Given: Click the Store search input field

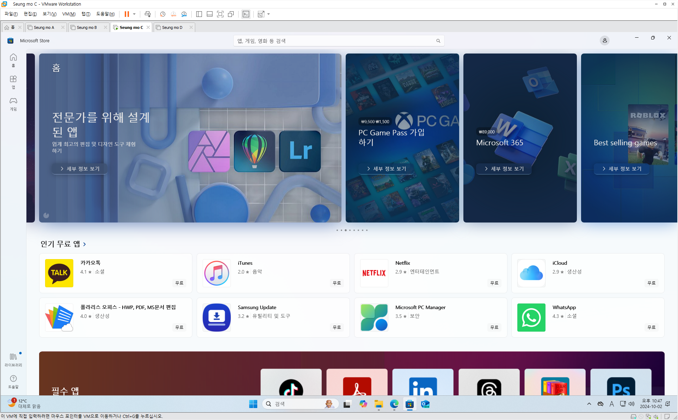Looking at the screenshot, I should (335, 41).
